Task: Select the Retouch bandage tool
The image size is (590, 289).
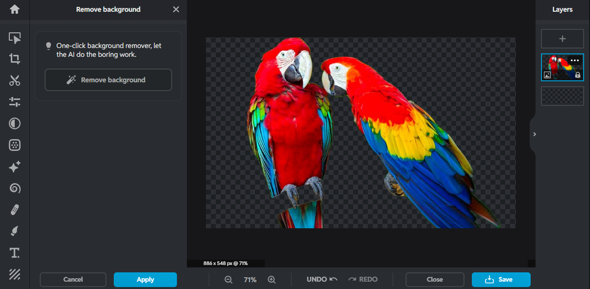Action: click(x=15, y=210)
